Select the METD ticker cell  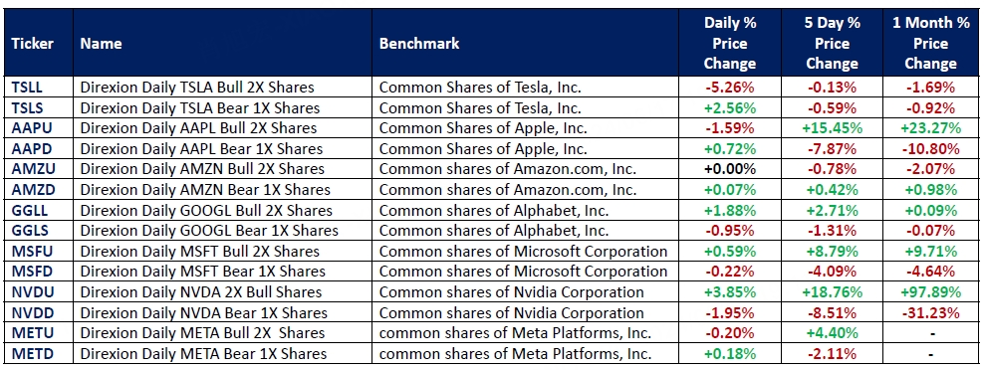pyautogui.click(x=32, y=354)
